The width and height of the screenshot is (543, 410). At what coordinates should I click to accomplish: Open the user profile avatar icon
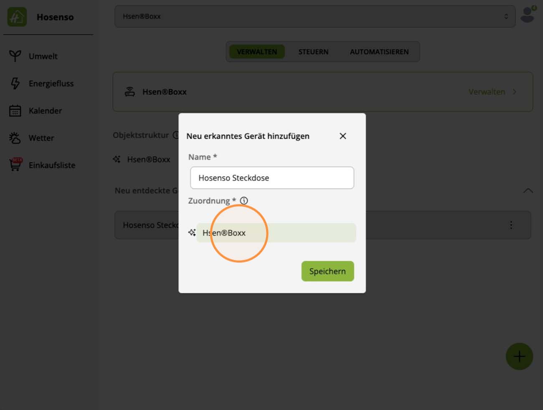coord(528,15)
